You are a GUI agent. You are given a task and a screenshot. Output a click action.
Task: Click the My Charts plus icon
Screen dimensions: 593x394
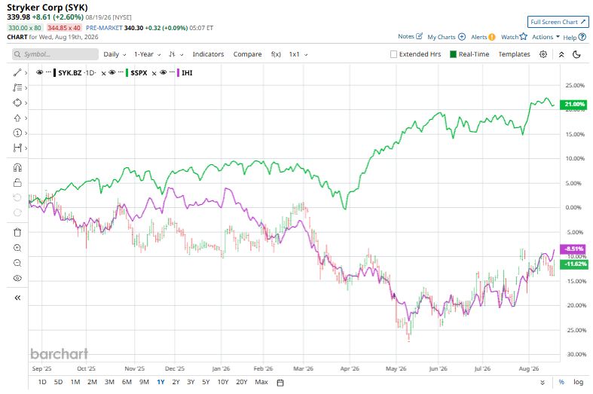point(462,37)
